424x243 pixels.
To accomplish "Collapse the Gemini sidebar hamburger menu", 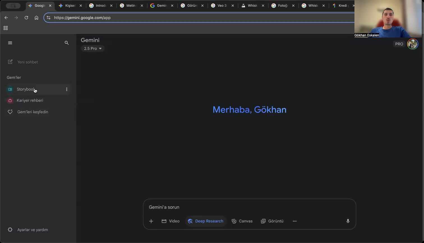I will [10, 43].
